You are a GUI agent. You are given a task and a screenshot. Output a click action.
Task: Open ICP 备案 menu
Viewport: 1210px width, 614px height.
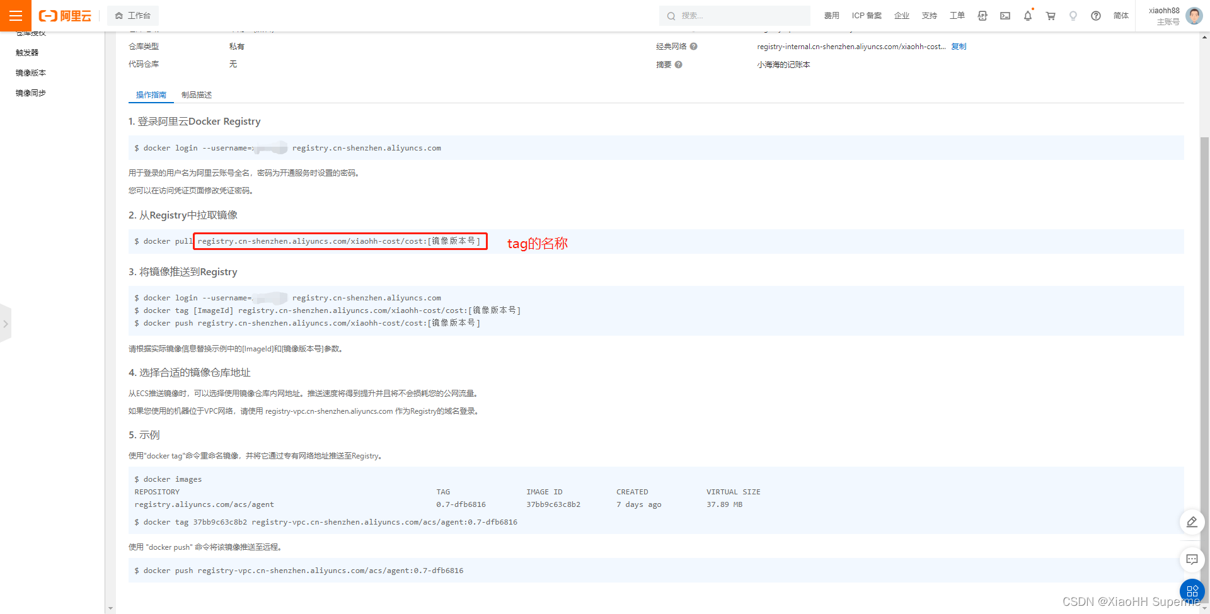click(x=867, y=16)
